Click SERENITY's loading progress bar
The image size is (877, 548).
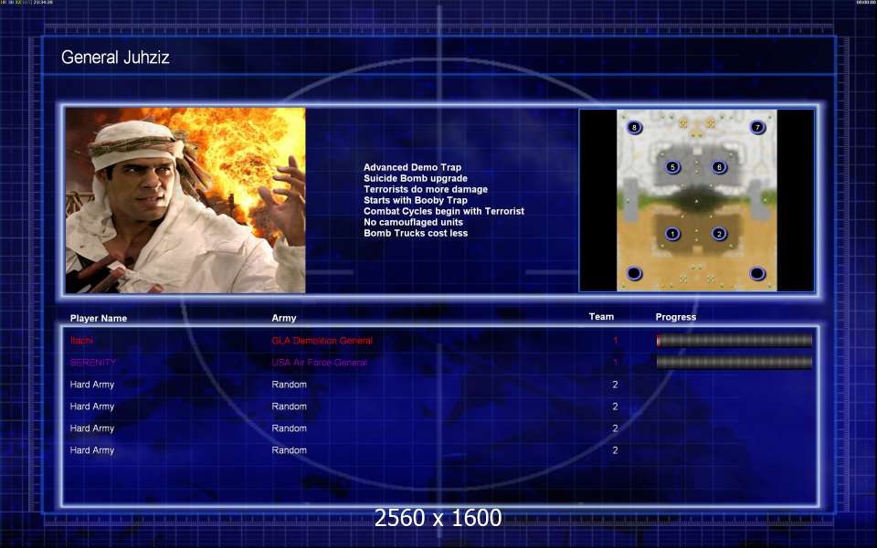pos(734,363)
